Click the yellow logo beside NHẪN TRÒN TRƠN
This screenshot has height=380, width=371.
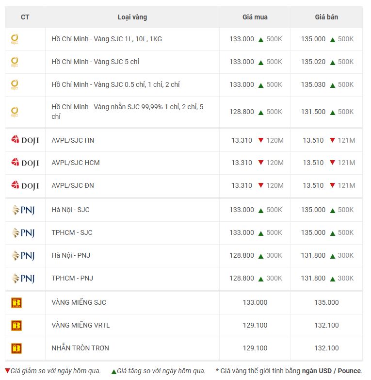[16, 348]
